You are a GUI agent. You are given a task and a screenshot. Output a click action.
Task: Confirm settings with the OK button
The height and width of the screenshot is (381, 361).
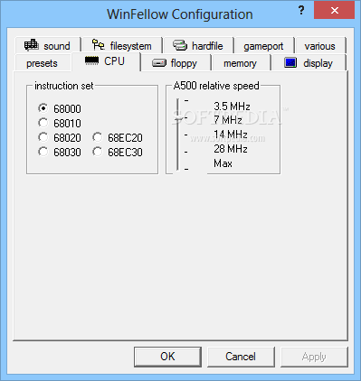pos(167,357)
